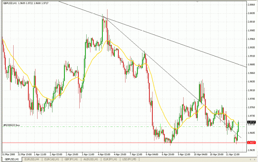Click the 2.0060 price scale label
The width and height of the screenshot is (258, 162).
coord(251,5)
